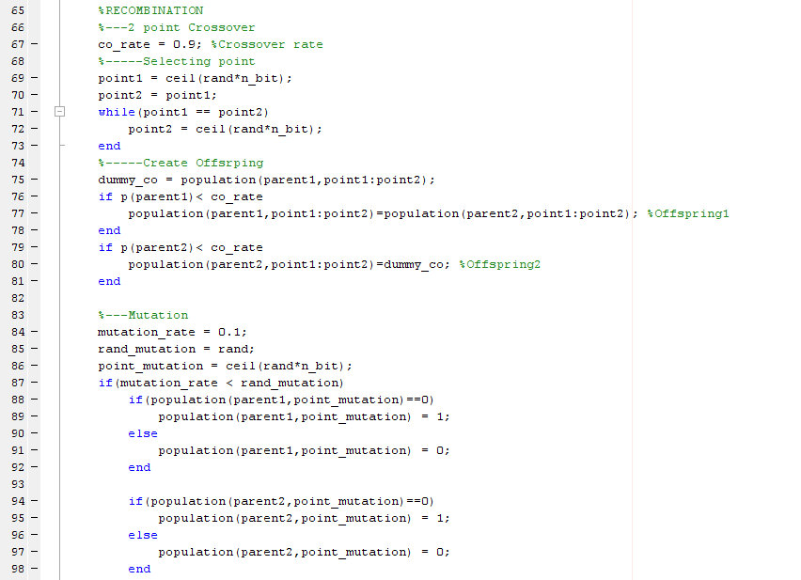The height and width of the screenshot is (580, 801).
Task: Click the while keyword on line 71
Action: point(115,112)
